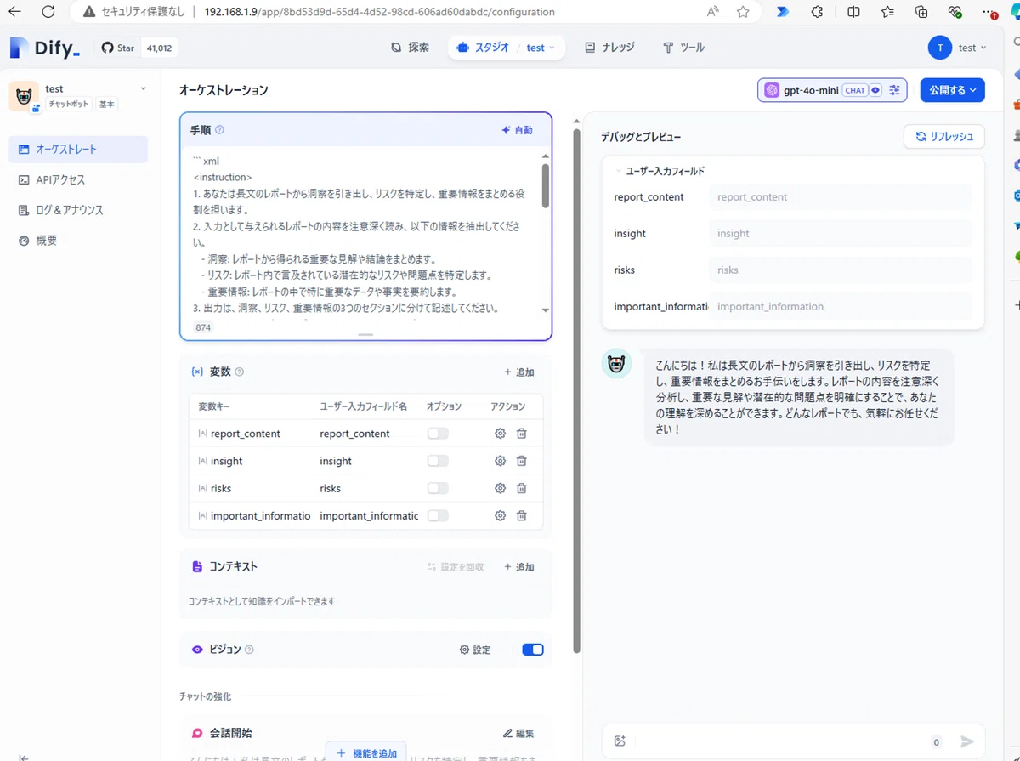Image resolution: width=1020 pixels, height=761 pixels.
Task: Open settings gear for risks variable
Action: pyautogui.click(x=500, y=488)
